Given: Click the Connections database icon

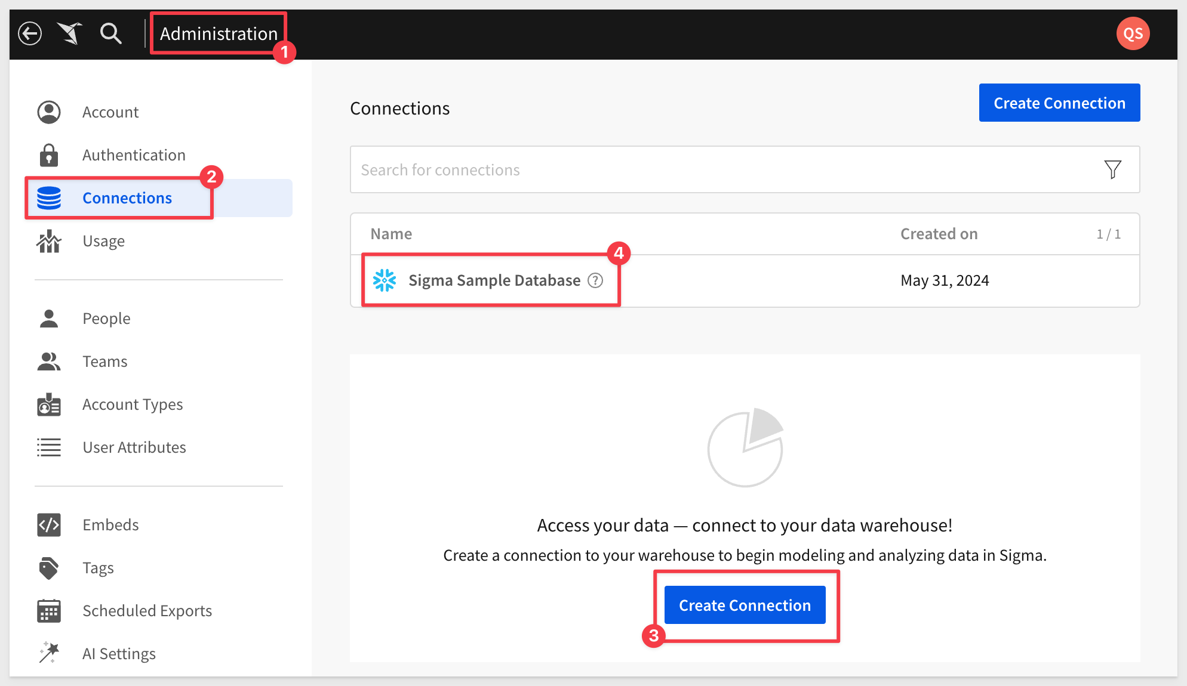Looking at the screenshot, I should 49,198.
